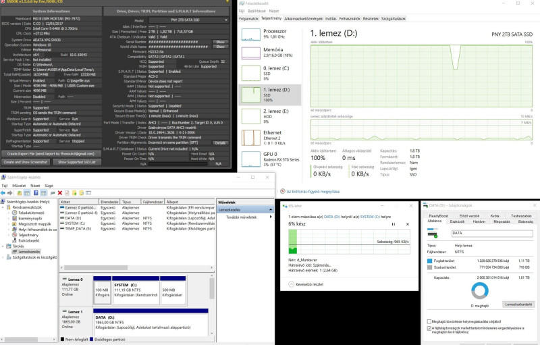This screenshot has width=540, height=345.
Task: Show the hidden World Wide Name
Action: [x=220, y=47]
